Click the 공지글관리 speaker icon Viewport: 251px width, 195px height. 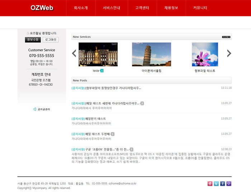click(35, 109)
